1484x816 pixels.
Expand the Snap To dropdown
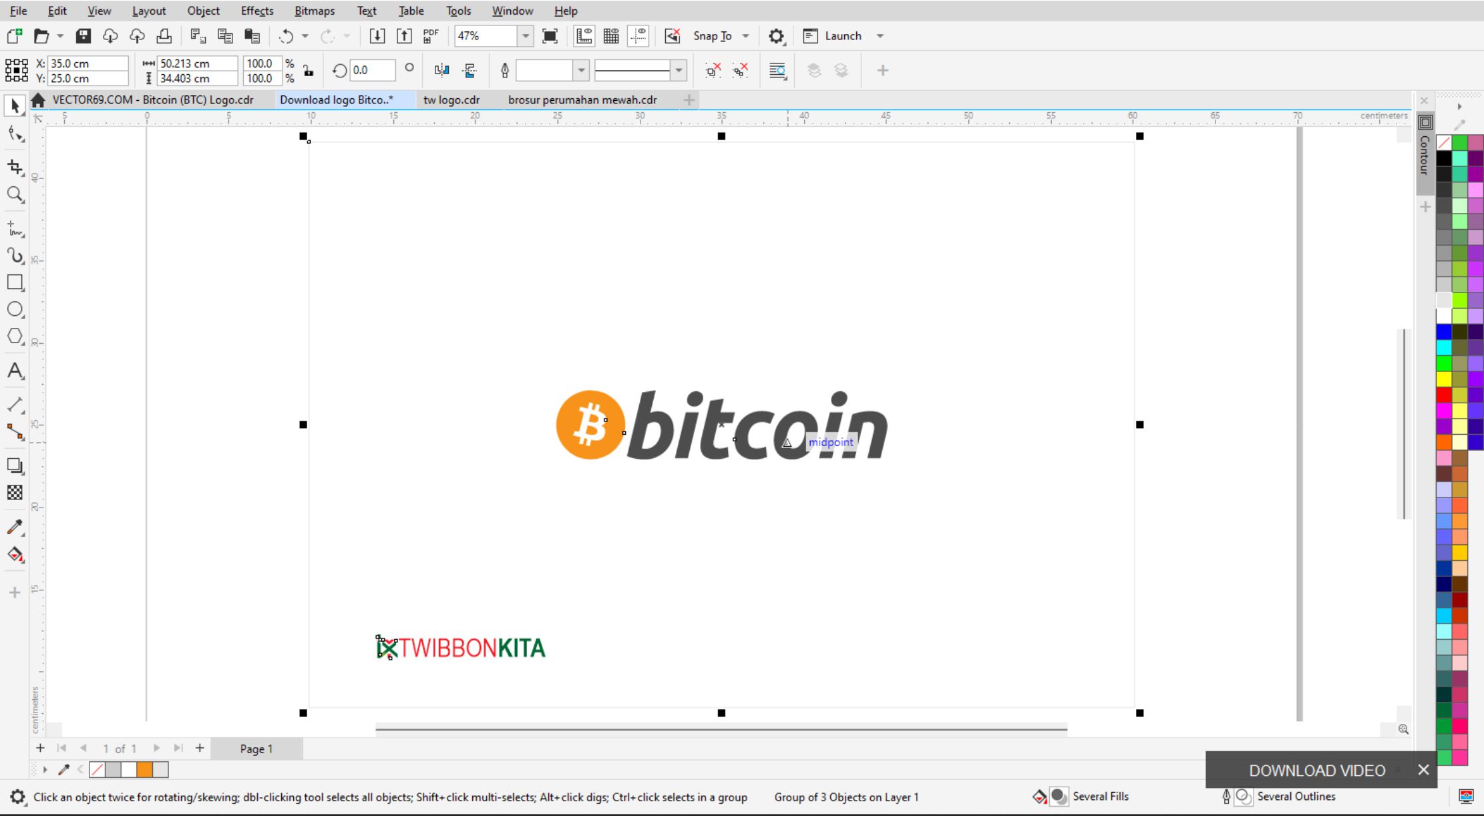pyautogui.click(x=746, y=36)
